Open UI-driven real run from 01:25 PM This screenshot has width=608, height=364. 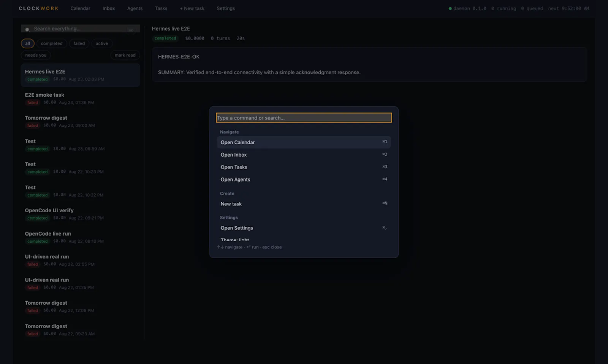(80, 284)
